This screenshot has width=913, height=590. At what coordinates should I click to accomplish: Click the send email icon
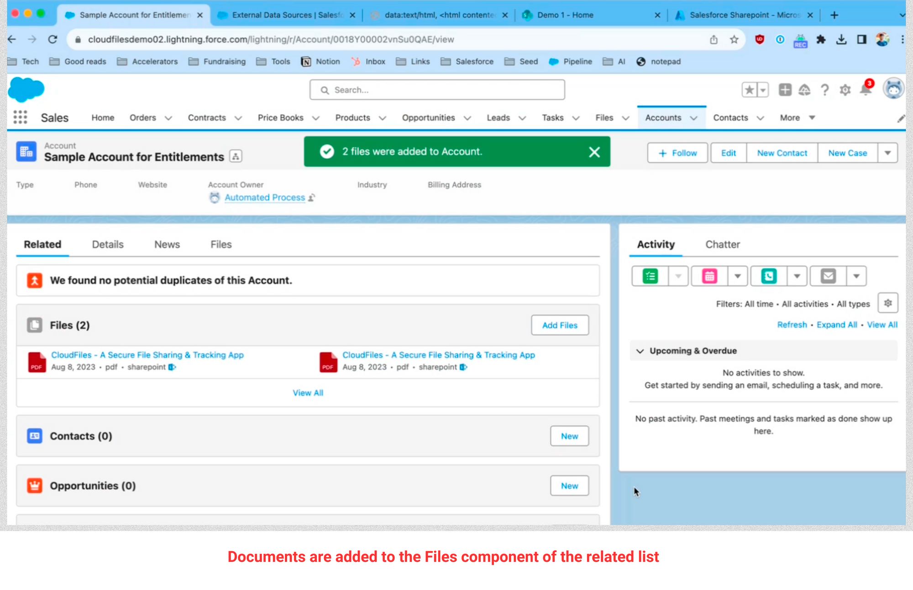(828, 276)
